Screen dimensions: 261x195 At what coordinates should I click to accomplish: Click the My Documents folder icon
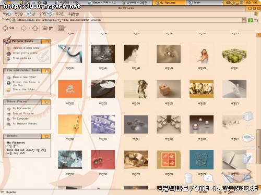(8, 109)
